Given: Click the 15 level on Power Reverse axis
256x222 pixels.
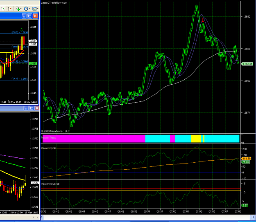Looking at the screenshot, I should click(x=244, y=184).
